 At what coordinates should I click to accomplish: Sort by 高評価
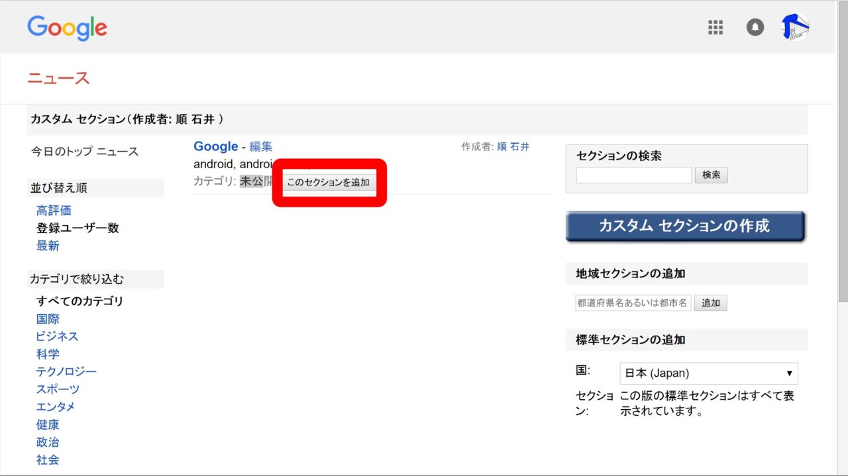tap(54, 211)
